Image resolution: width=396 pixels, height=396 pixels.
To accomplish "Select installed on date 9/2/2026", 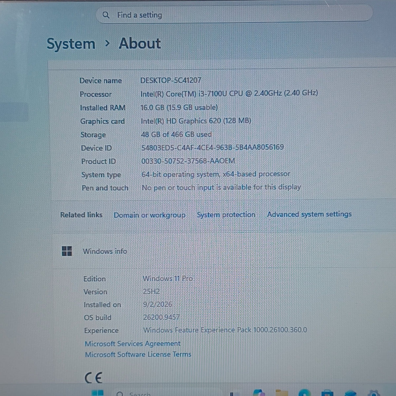I will (x=157, y=304).
